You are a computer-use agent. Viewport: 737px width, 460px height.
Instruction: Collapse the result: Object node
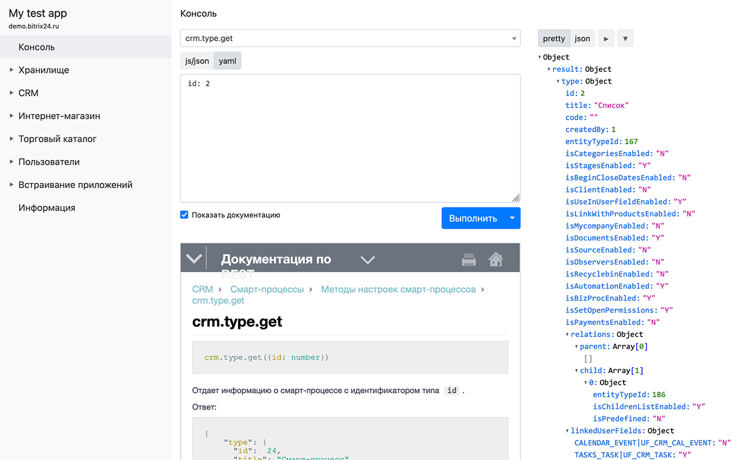pyautogui.click(x=549, y=69)
